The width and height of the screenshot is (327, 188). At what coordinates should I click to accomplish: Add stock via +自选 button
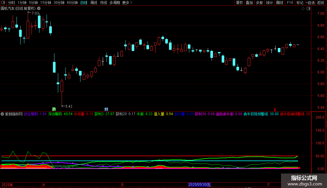(310, 3)
